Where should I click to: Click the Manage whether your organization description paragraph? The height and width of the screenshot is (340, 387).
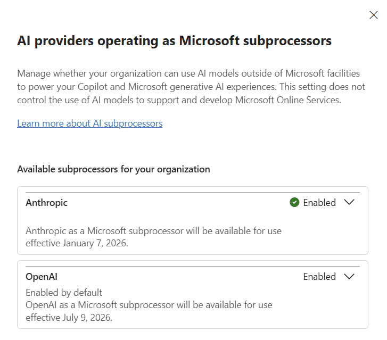(x=191, y=87)
